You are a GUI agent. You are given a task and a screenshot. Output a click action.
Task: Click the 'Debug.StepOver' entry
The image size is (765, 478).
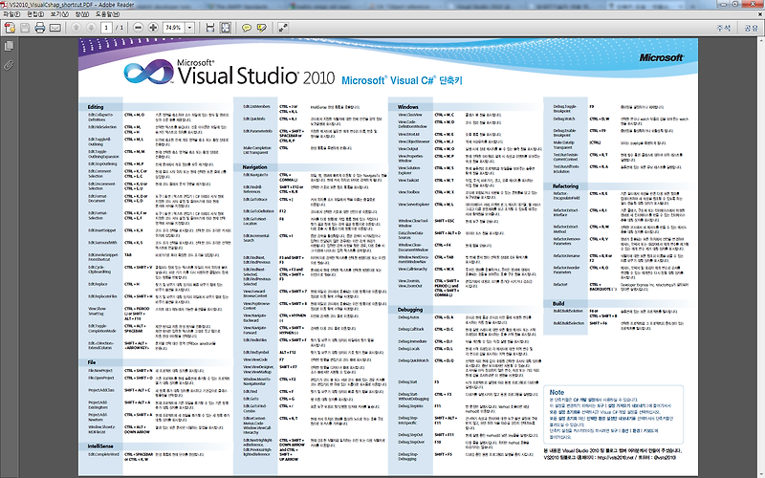[411, 443]
